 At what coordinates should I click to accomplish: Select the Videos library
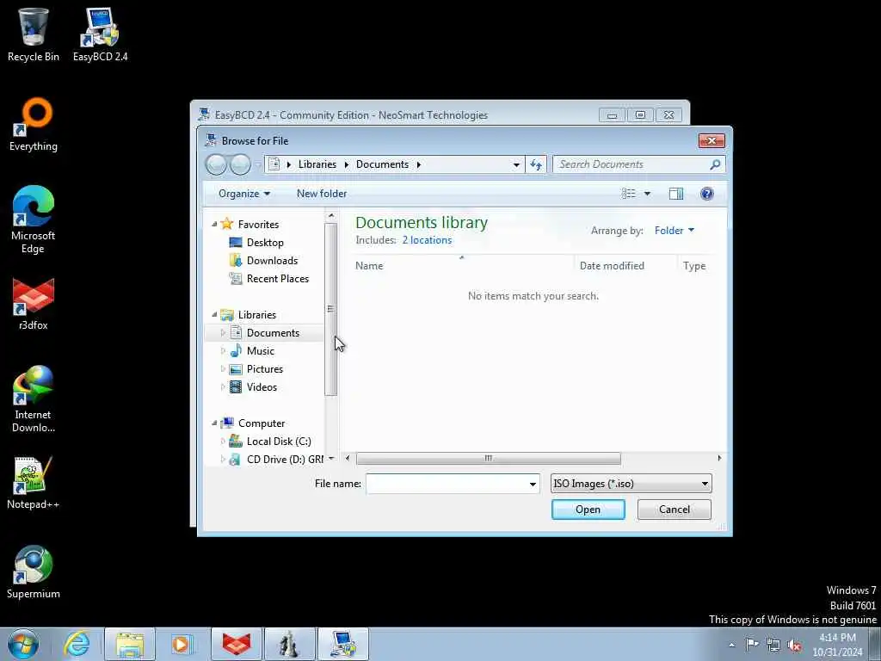tap(262, 386)
